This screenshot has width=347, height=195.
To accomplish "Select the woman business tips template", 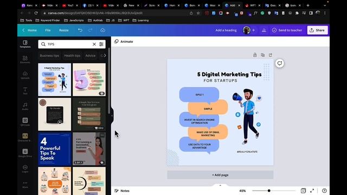I will tap(89, 149).
